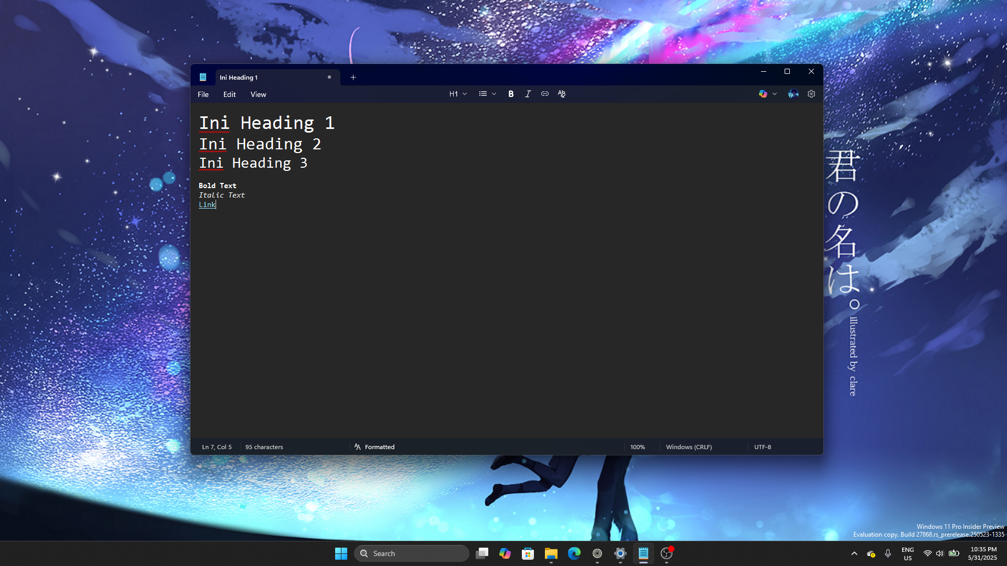Toggle italic formatting in Notepad toolbar
The height and width of the screenshot is (566, 1007).
(x=528, y=94)
